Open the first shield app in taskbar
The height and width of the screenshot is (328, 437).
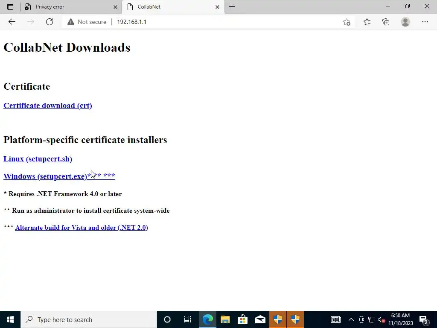(x=277, y=319)
